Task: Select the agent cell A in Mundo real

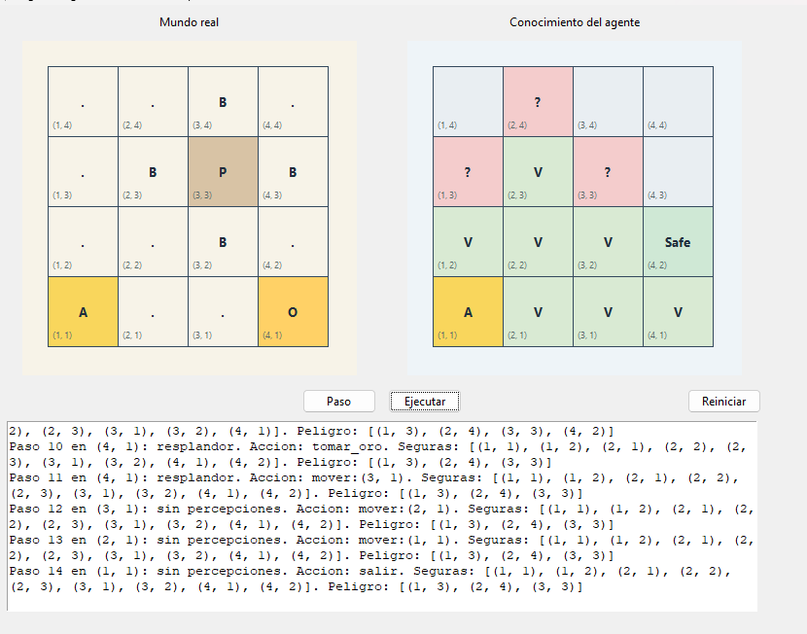Action: 83,312
